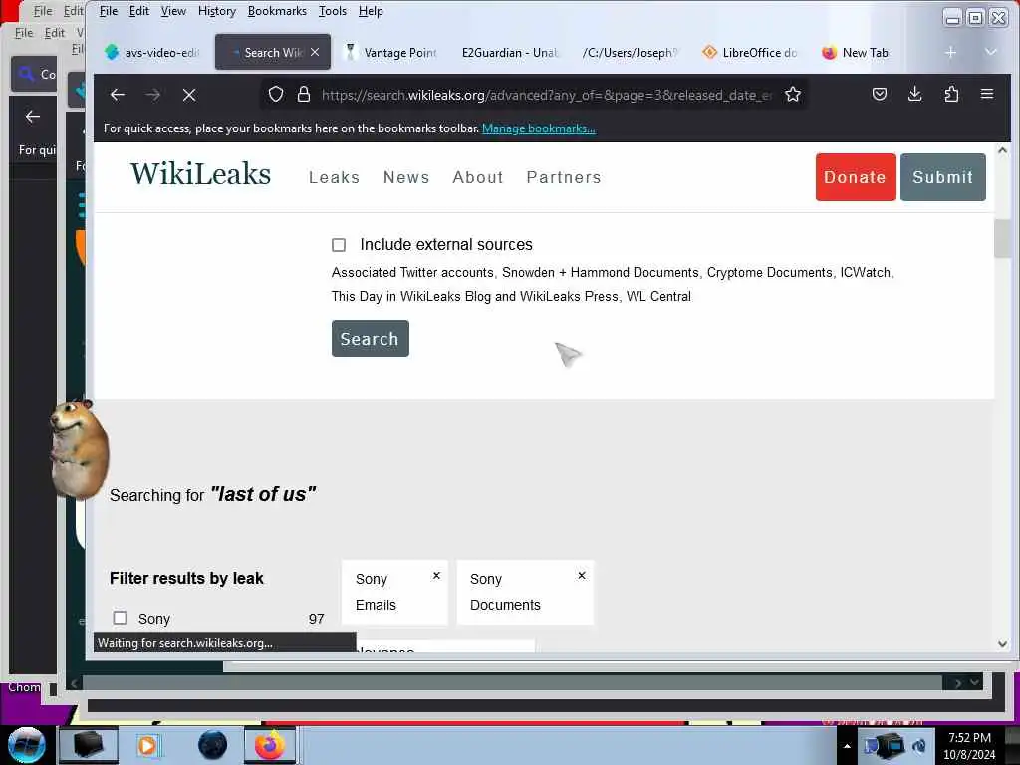1020x765 pixels.
Task: Tick Include external sources checkbox
Action: coord(339,245)
